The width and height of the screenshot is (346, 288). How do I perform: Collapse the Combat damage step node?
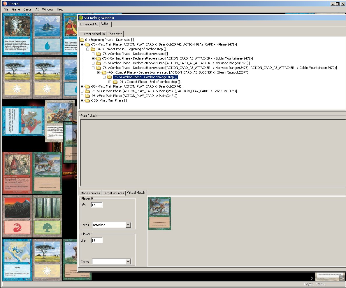pos(104,77)
